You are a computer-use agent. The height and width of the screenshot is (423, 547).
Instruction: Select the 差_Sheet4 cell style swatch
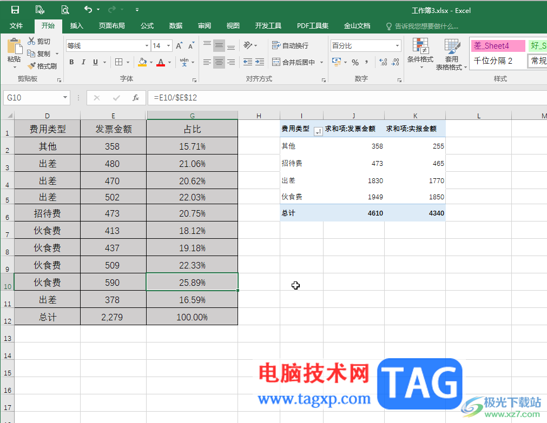tap(498, 45)
